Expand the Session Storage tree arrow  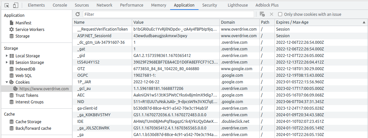coord(7,63)
